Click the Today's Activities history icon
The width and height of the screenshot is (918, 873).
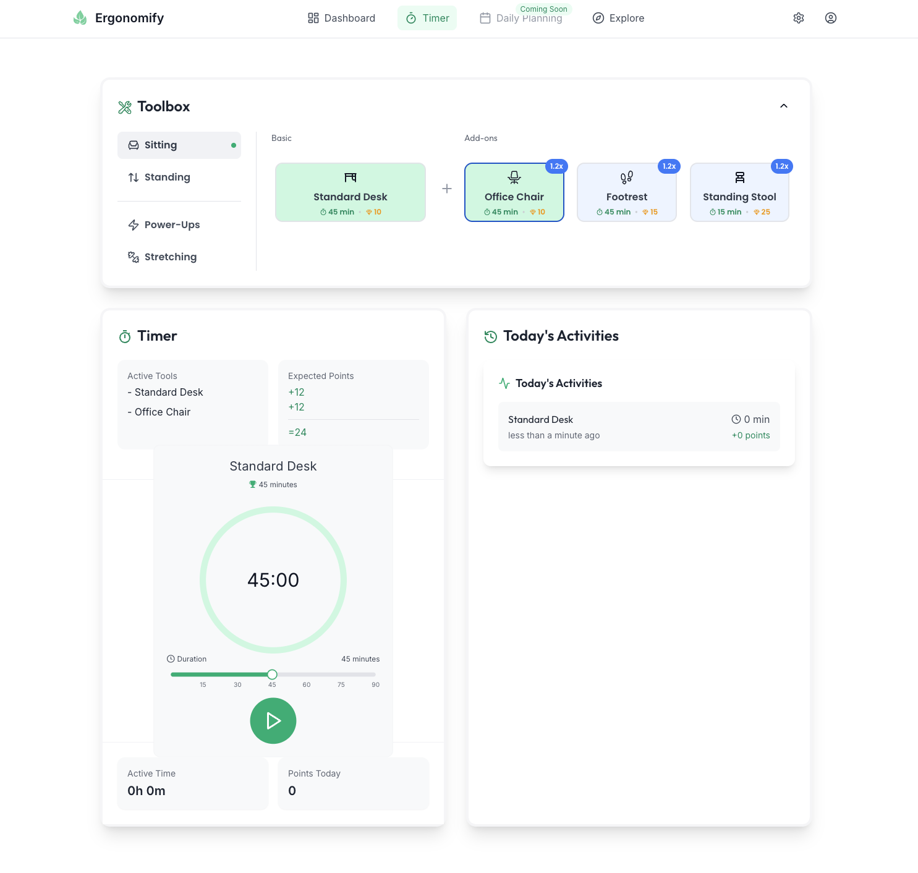pyautogui.click(x=491, y=336)
